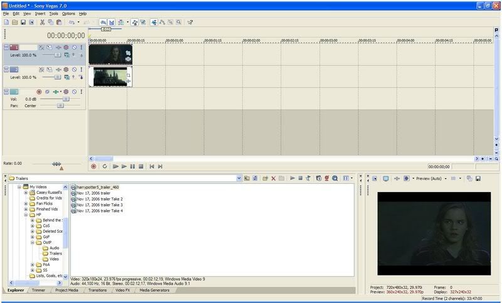Mute video track 1
The height and width of the screenshot is (303, 502).
pyautogui.click(x=74, y=47)
